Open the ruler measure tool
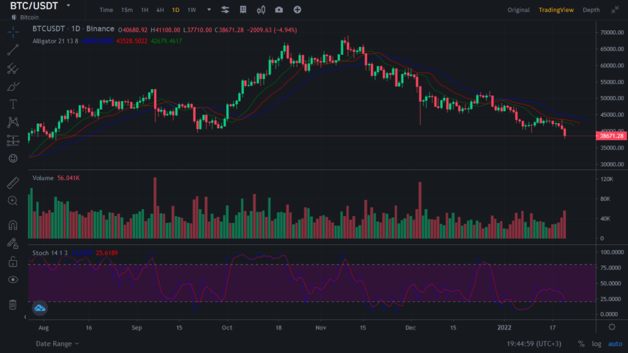Screen dimensions: 628x353 (x=13, y=183)
